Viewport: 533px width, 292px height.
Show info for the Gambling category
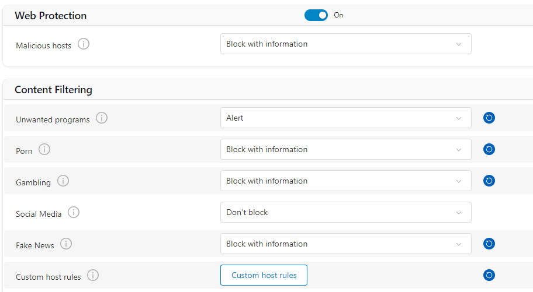(63, 181)
